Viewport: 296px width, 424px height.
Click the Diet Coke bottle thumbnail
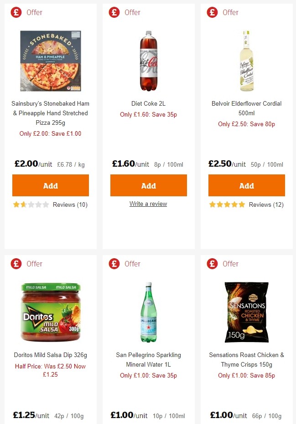pos(148,61)
